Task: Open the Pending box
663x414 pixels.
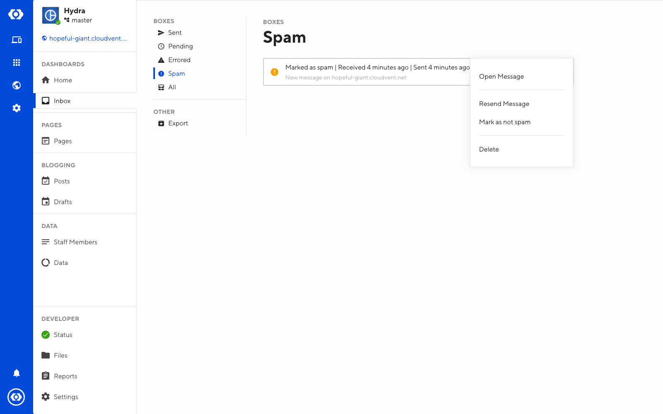Action: [180, 46]
